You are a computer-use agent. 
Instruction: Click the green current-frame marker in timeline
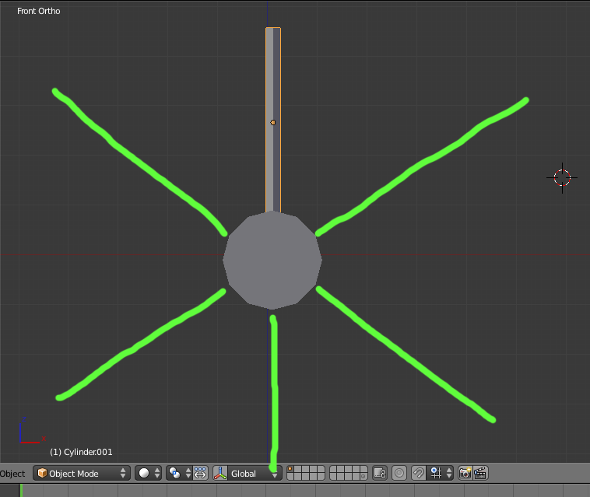point(21,491)
